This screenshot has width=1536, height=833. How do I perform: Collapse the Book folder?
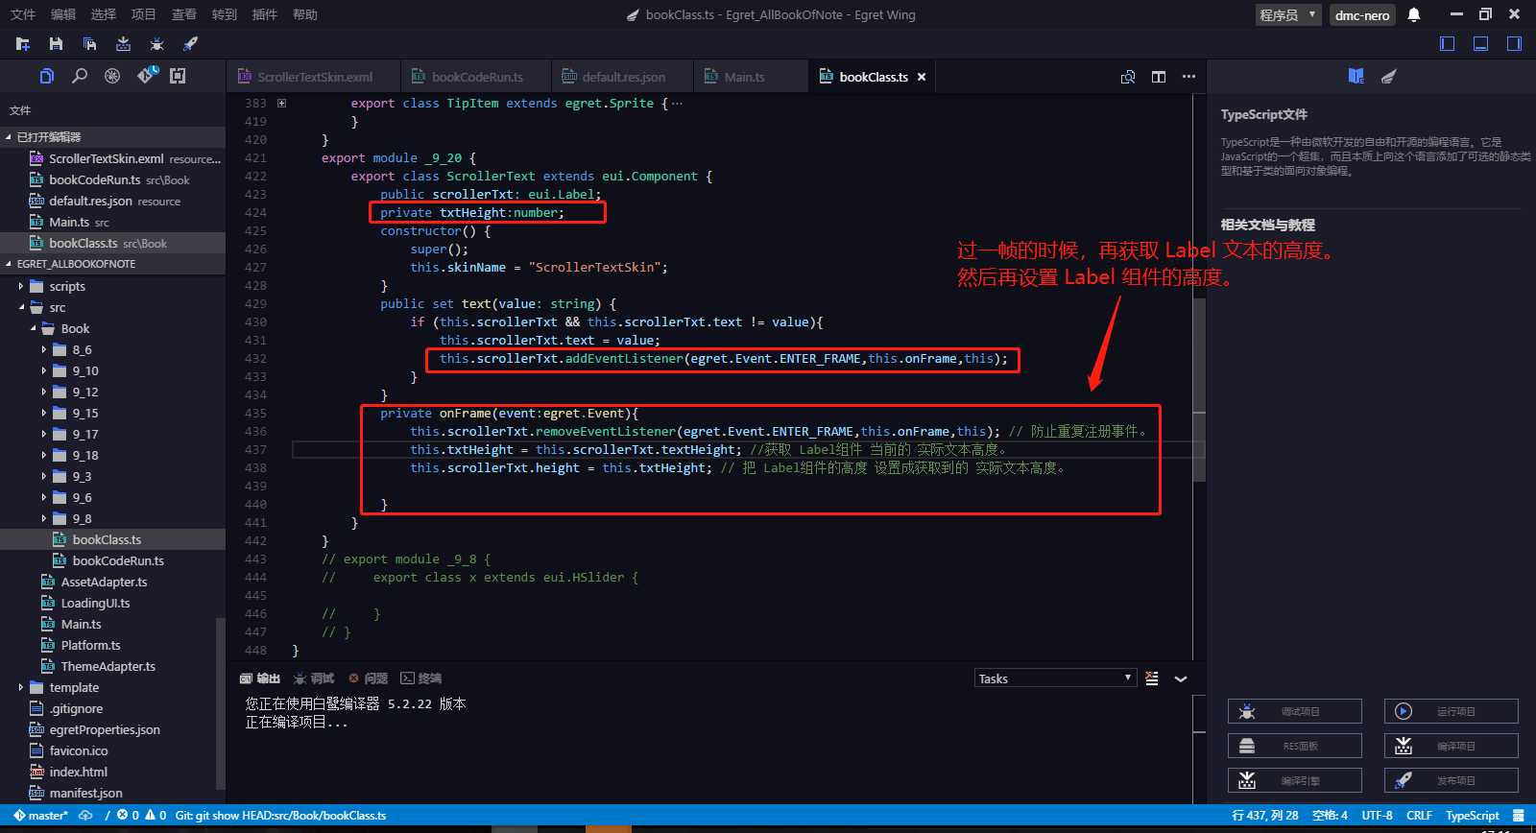click(33, 328)
